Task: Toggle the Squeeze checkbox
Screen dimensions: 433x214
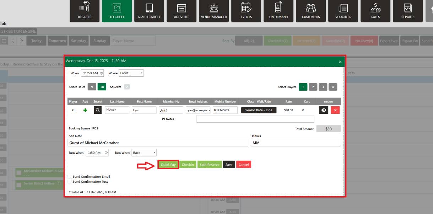Action: [127, 87]
